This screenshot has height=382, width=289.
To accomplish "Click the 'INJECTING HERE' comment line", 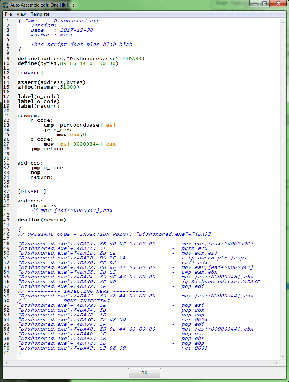I will tap(81, 291).
